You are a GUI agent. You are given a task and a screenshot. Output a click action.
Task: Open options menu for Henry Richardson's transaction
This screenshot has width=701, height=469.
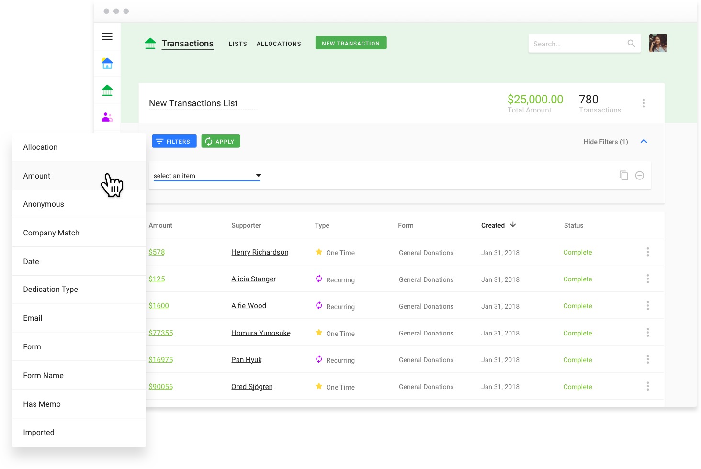tap(648, 251)
